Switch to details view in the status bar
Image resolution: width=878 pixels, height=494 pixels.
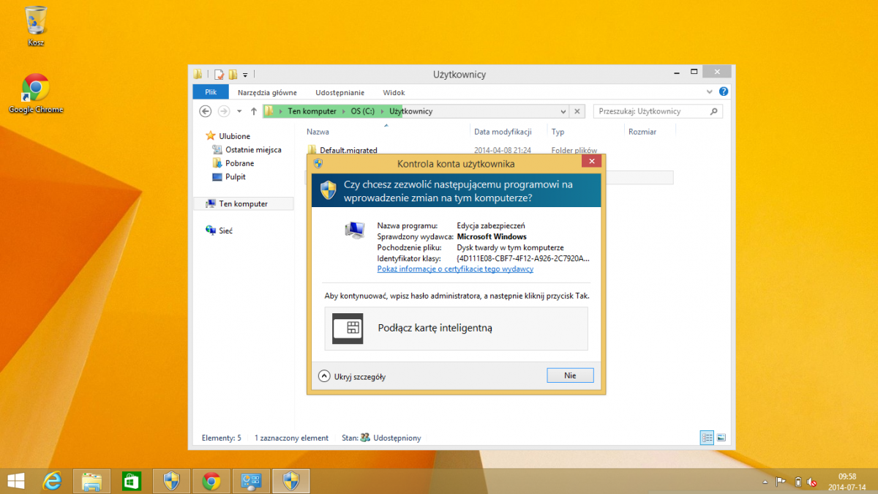coord(707,438)
